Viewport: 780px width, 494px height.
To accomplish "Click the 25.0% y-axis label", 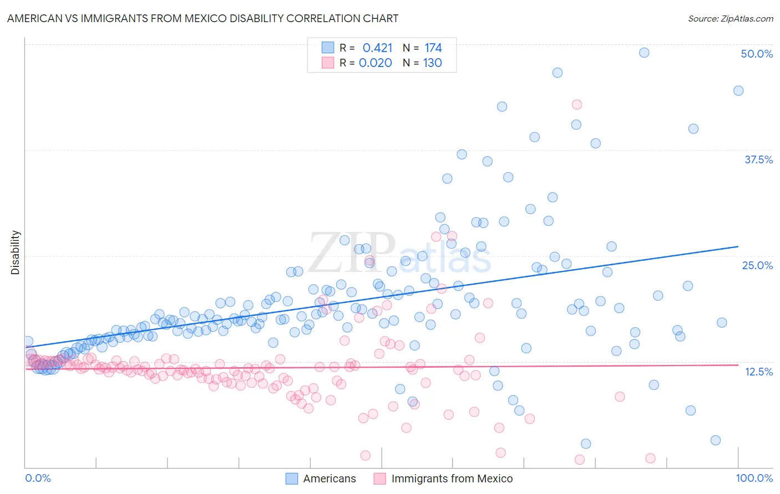I will 757,265.
